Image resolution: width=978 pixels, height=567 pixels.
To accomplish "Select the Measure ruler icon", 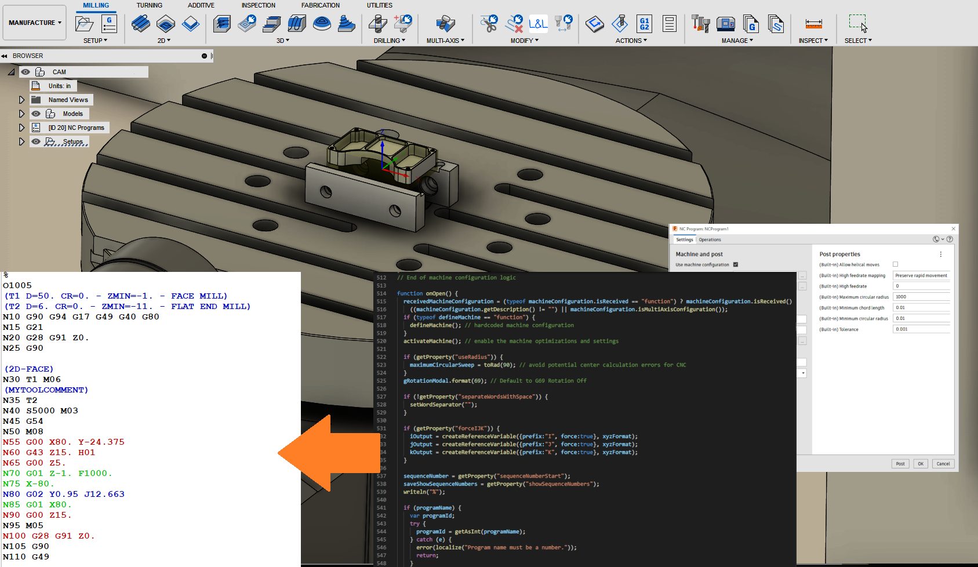I will pyautogui.click(x=813, y=24).
